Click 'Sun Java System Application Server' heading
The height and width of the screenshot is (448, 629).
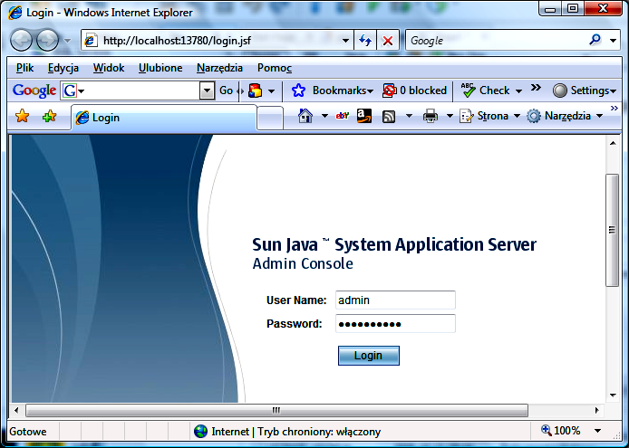(x=394, y=244)
